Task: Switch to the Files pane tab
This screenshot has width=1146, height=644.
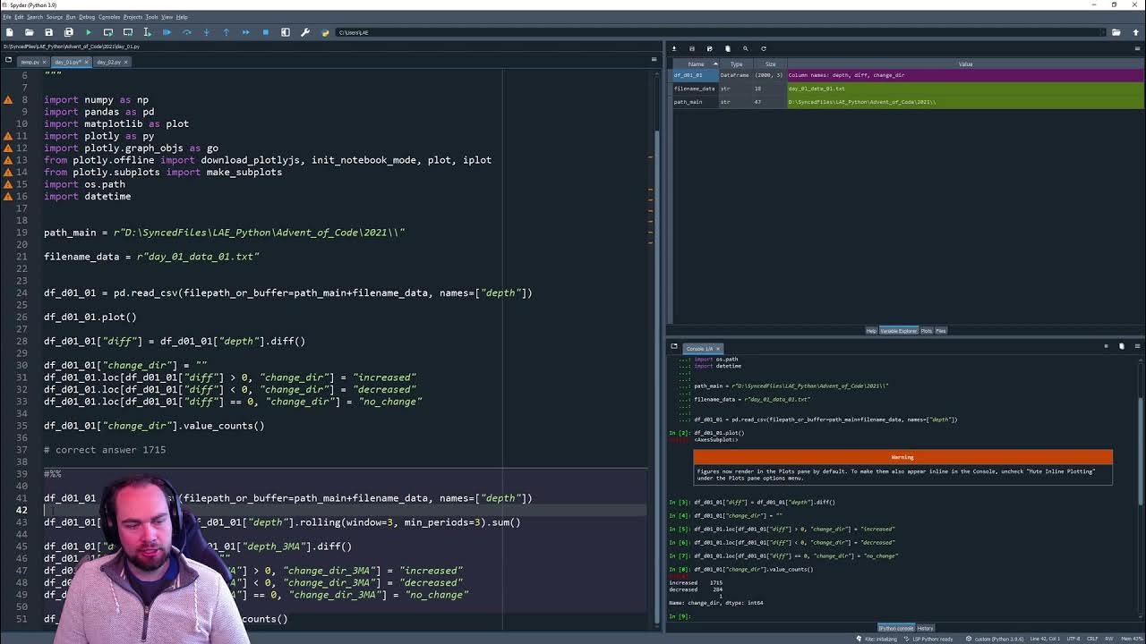Action: [941, 331]
